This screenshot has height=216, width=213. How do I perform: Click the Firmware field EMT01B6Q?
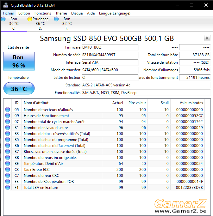110,47
